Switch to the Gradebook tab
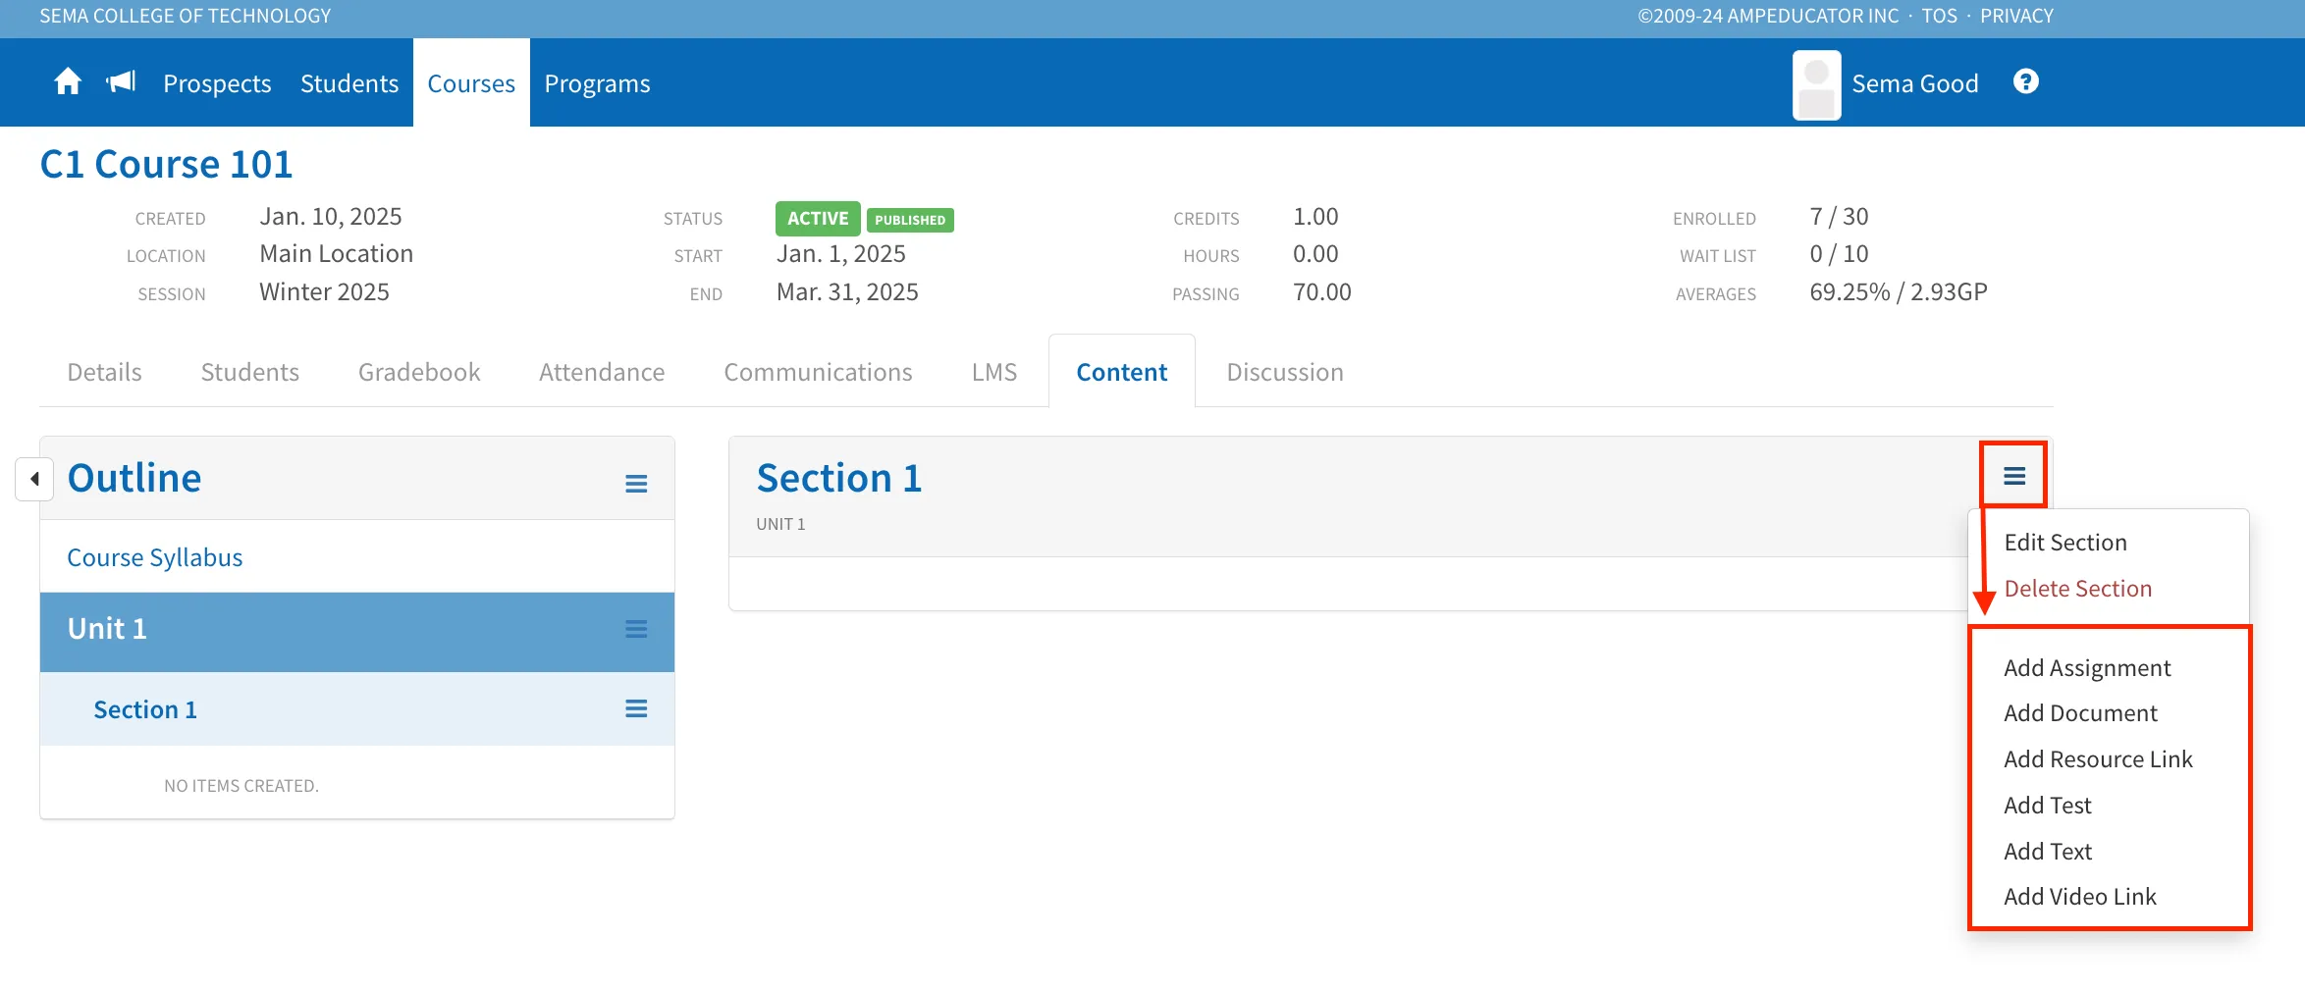 coord(419,372)
